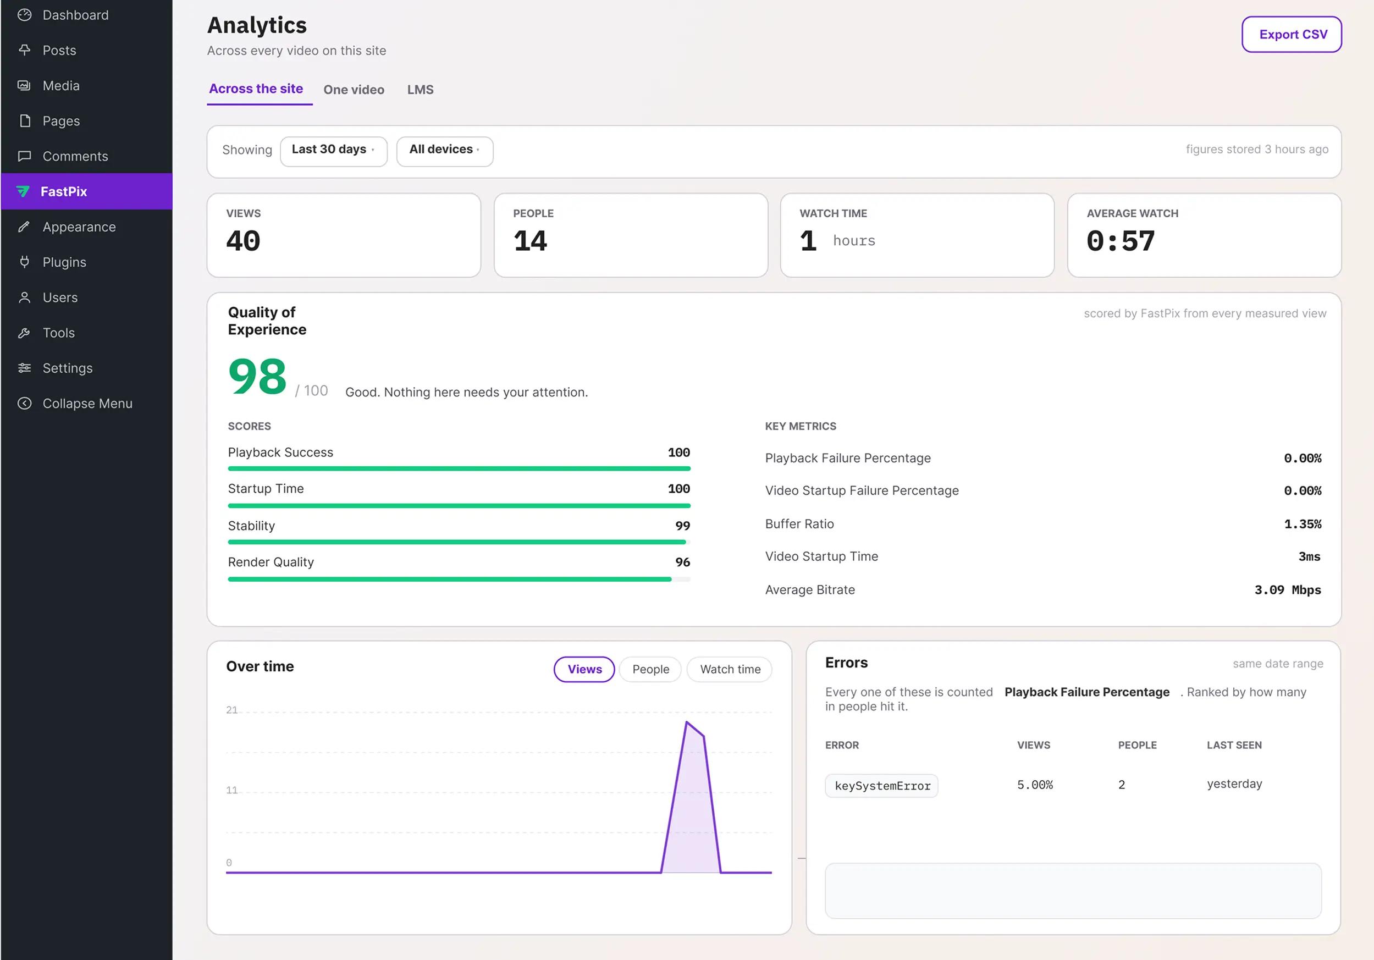Click the Settings sliders icon
Screen dimensions: 1374x960
click(25, 368)
